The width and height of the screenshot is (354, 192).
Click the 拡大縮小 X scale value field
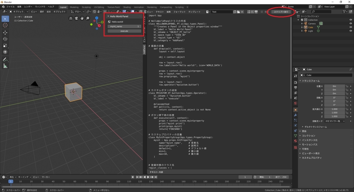[335, 109]
